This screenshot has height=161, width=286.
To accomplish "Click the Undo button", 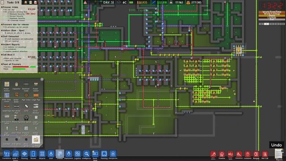I will (x=277, y=145).
